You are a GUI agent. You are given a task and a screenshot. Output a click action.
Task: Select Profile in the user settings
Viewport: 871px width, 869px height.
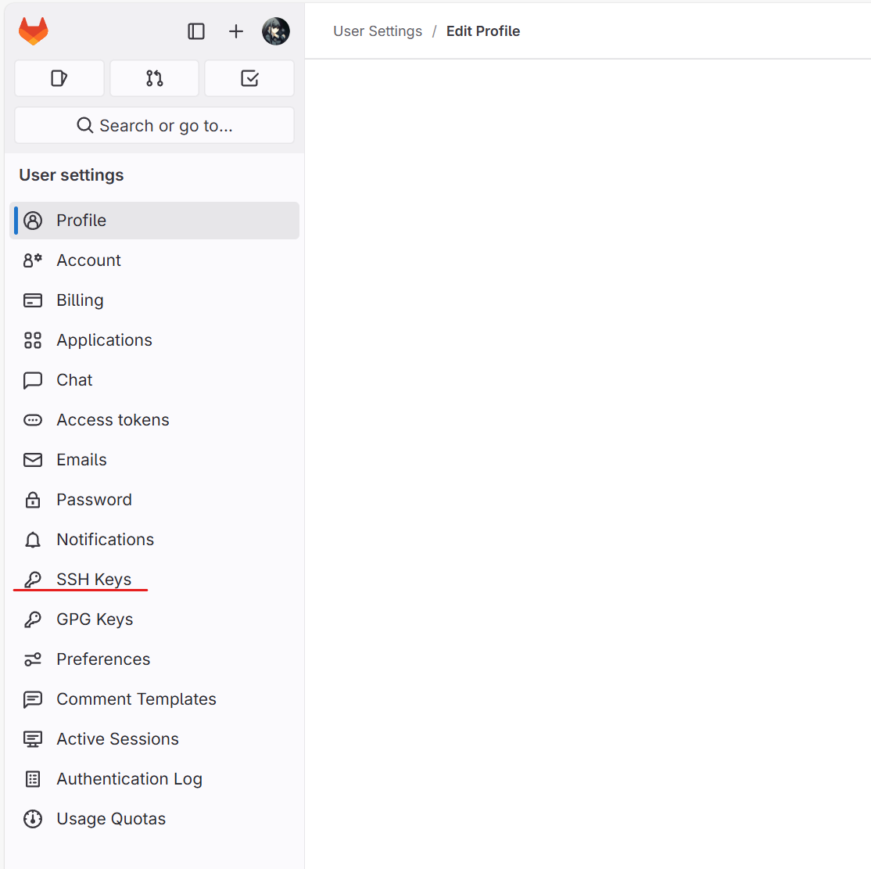(x=81, y=221)
